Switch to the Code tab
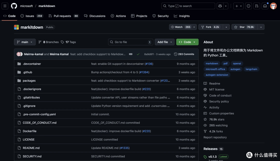Viewport: 280px width, 161px height. point(10,16)
